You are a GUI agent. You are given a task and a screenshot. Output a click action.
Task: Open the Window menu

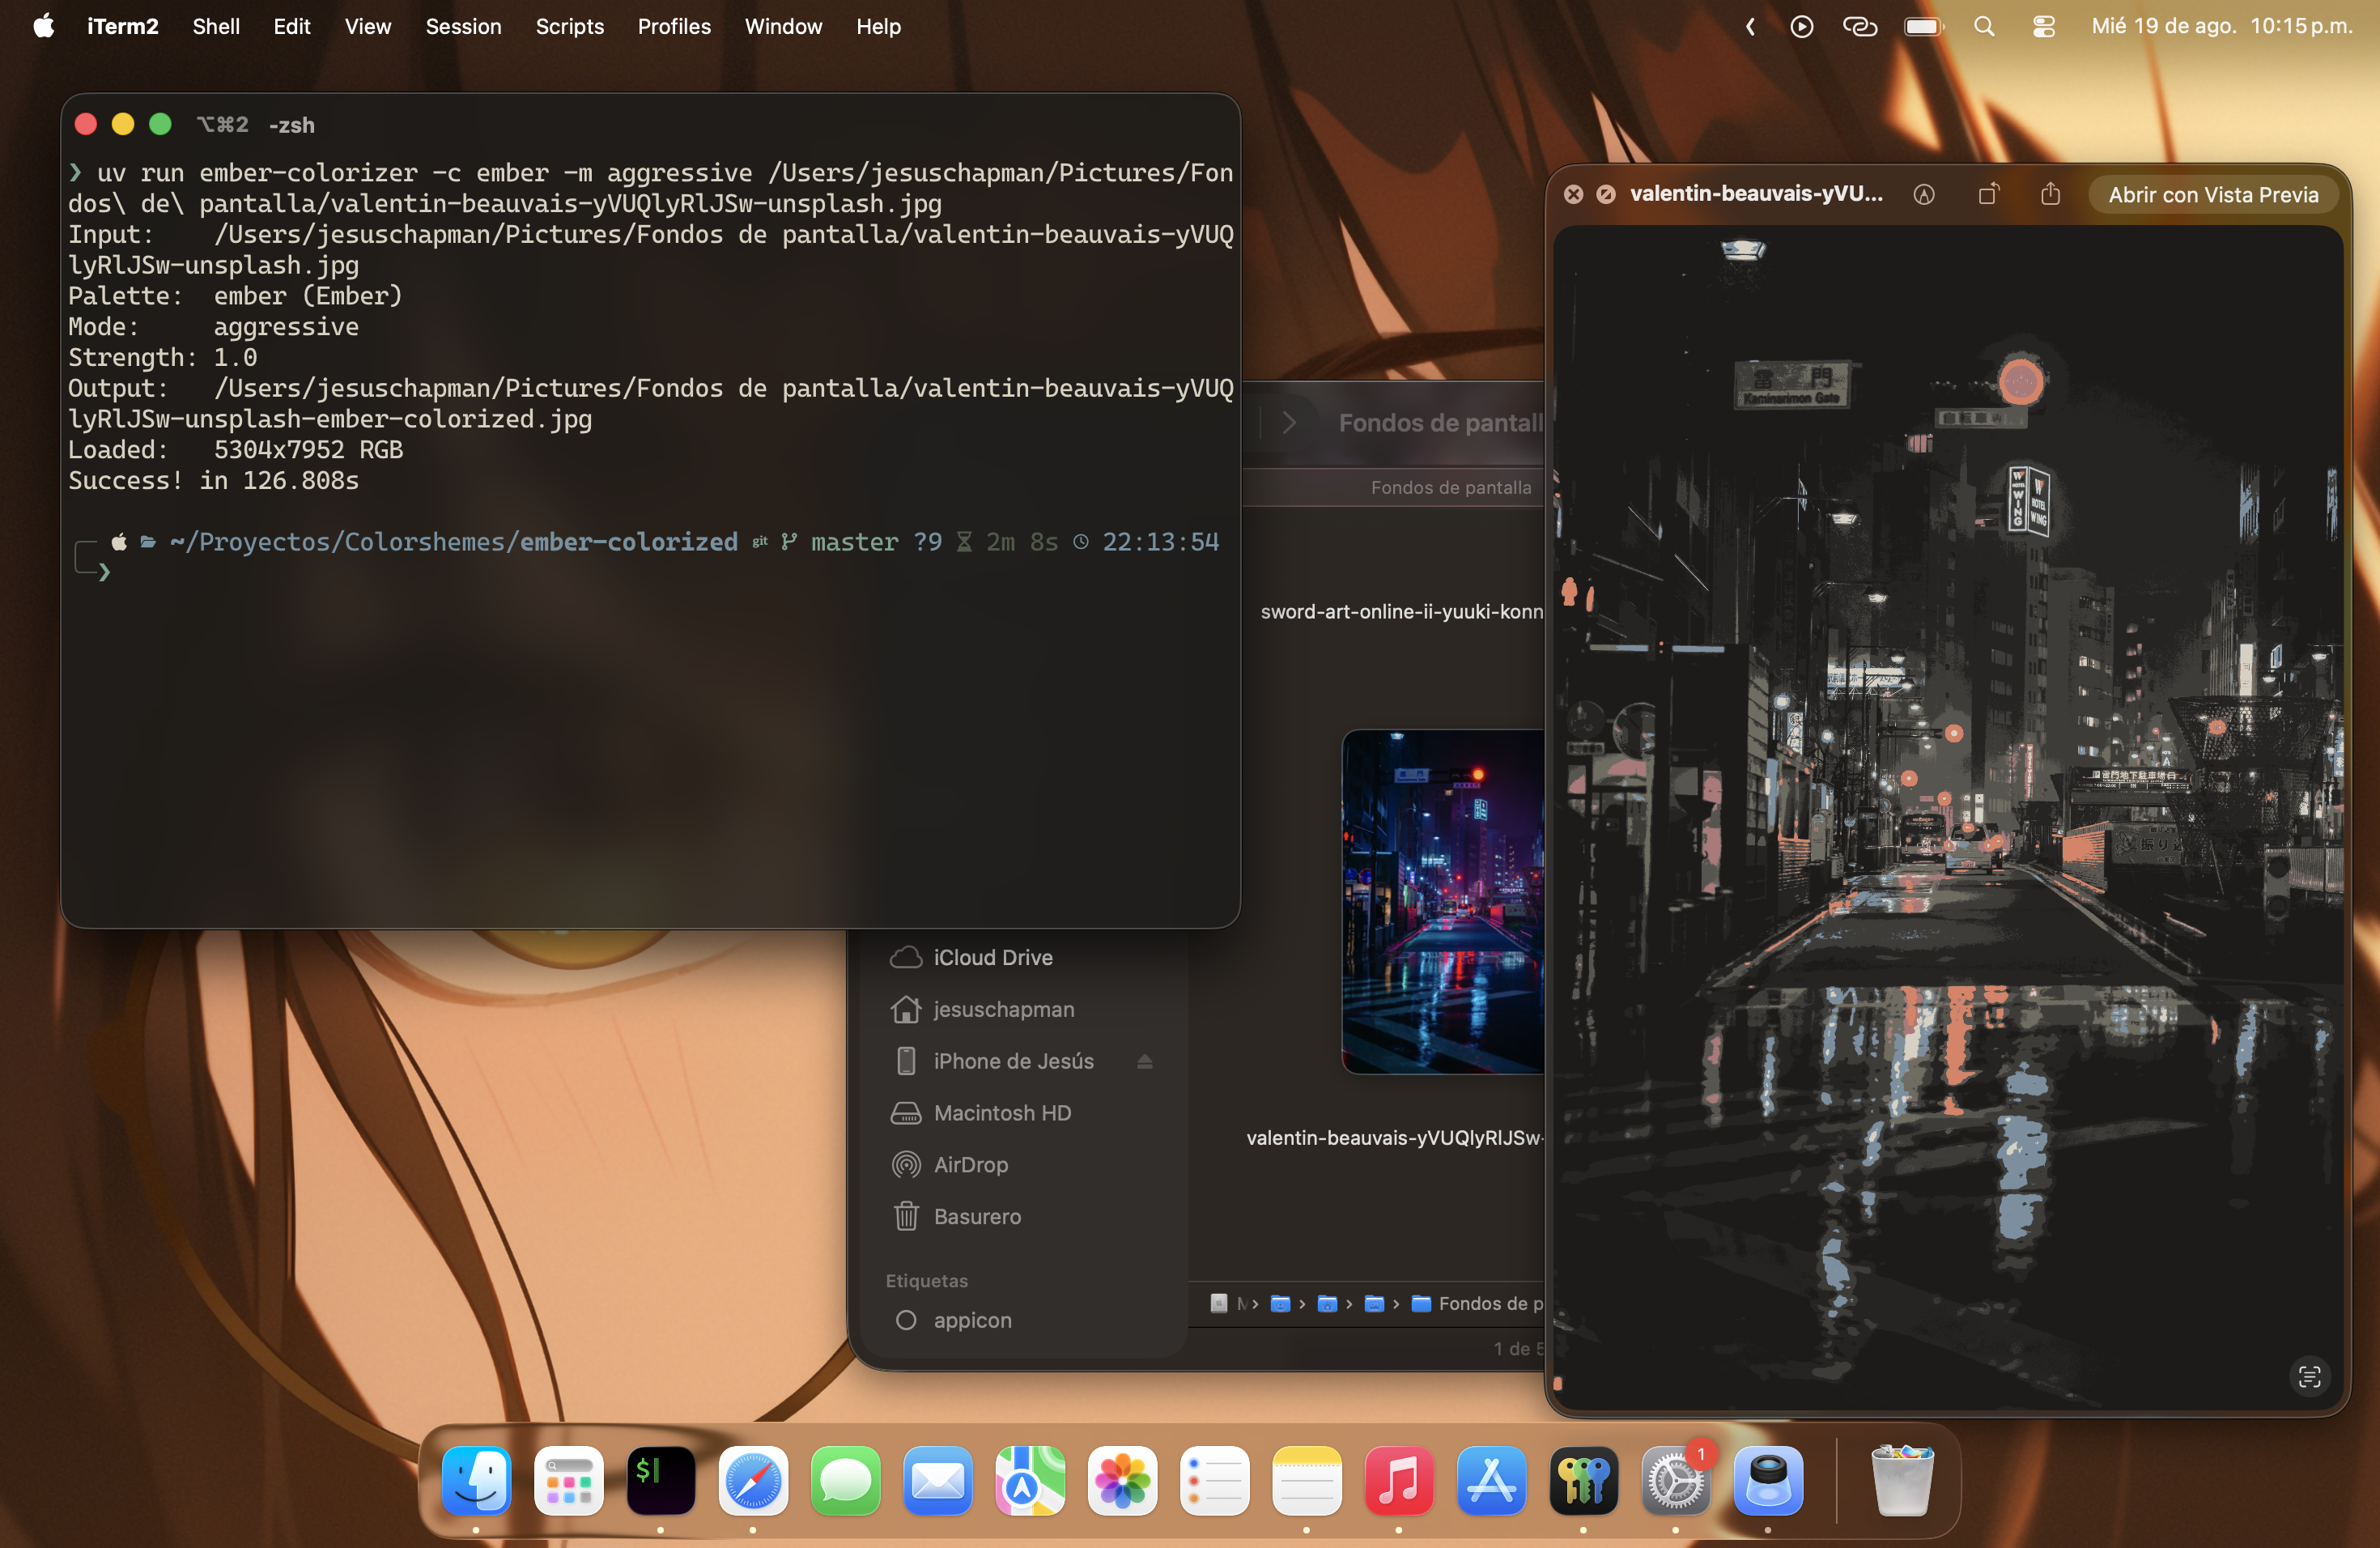pos(783,27)
